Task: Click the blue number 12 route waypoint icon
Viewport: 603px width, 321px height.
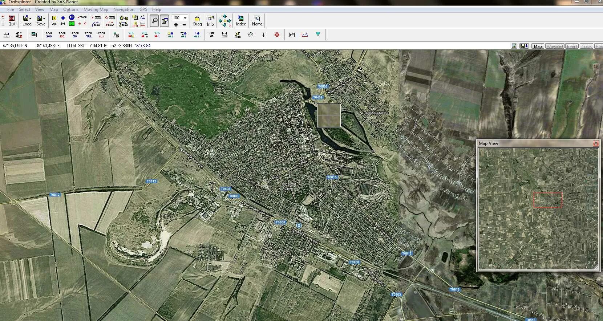Action: tap(72, 17)
